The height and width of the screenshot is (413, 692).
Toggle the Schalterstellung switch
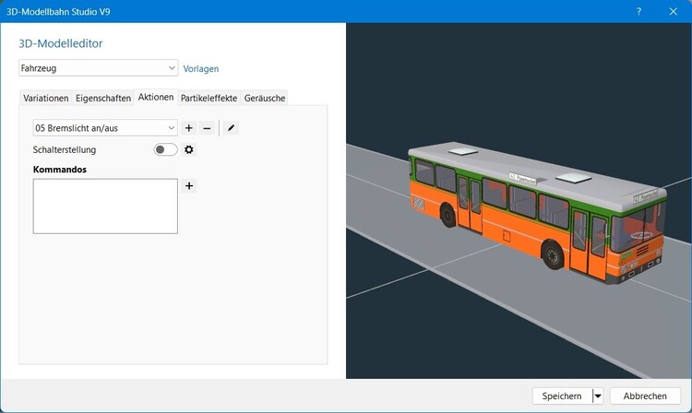pos(165,150)
